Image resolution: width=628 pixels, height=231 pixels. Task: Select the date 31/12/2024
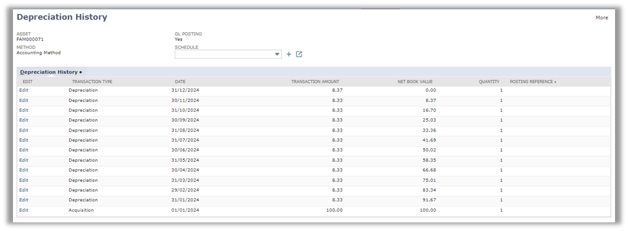[x=185, y=90]
